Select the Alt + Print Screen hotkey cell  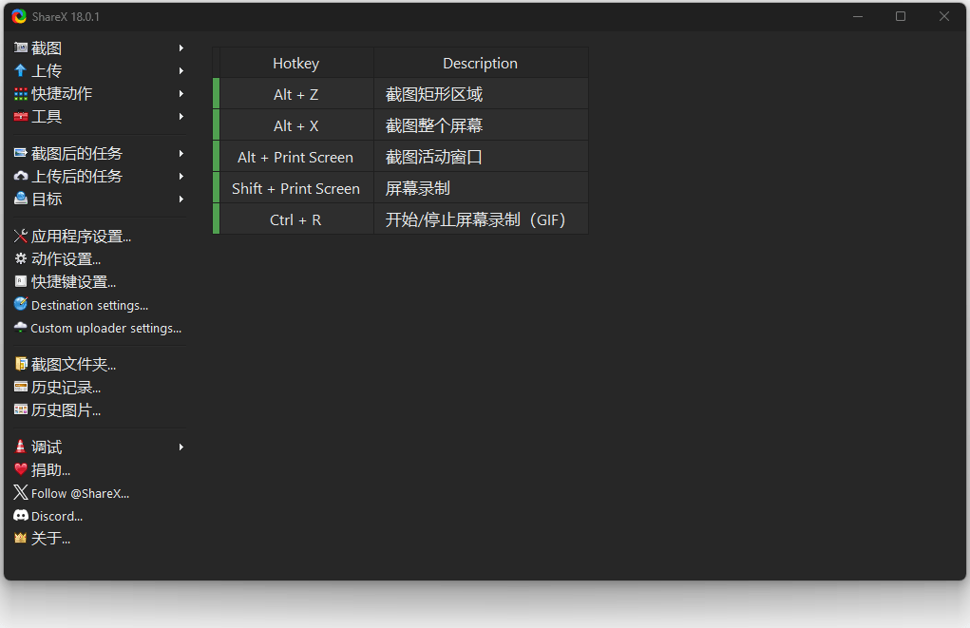pos(296,157)
